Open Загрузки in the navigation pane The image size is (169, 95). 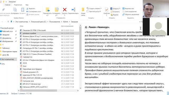[6, 35]
